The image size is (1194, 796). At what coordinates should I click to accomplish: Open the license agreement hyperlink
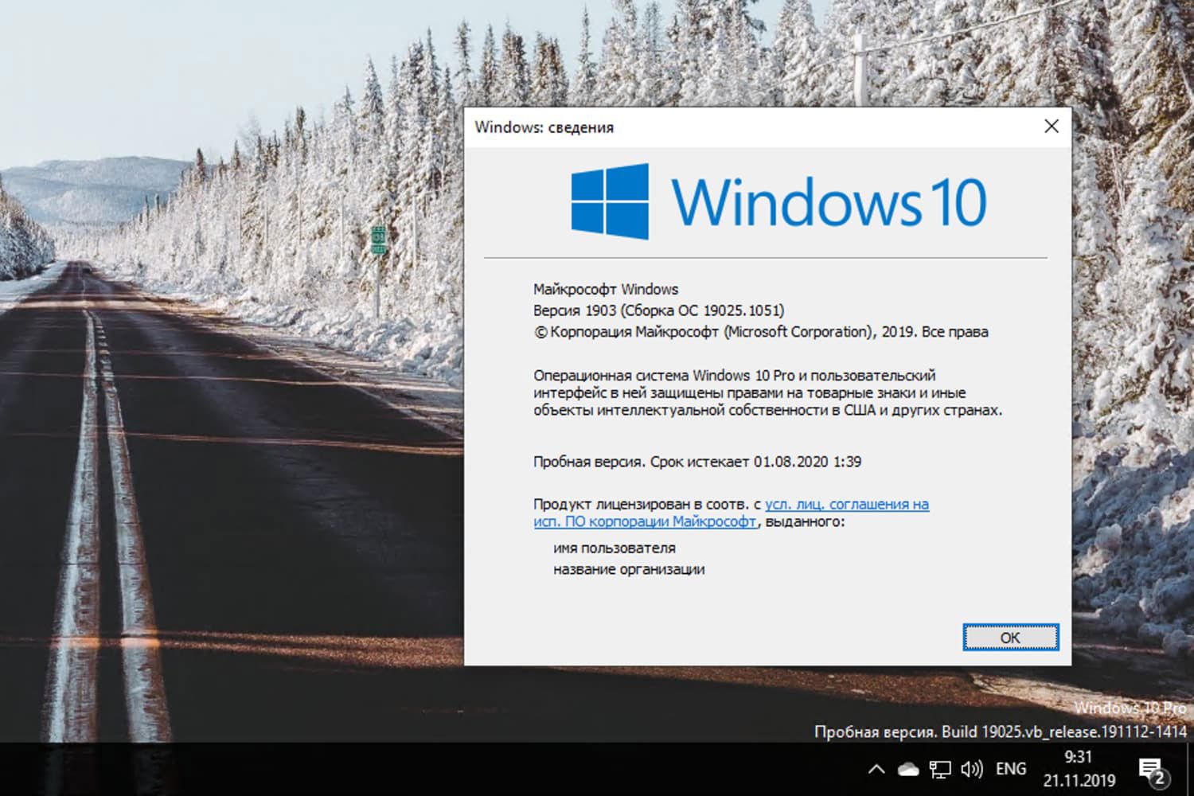coord(846,504)
